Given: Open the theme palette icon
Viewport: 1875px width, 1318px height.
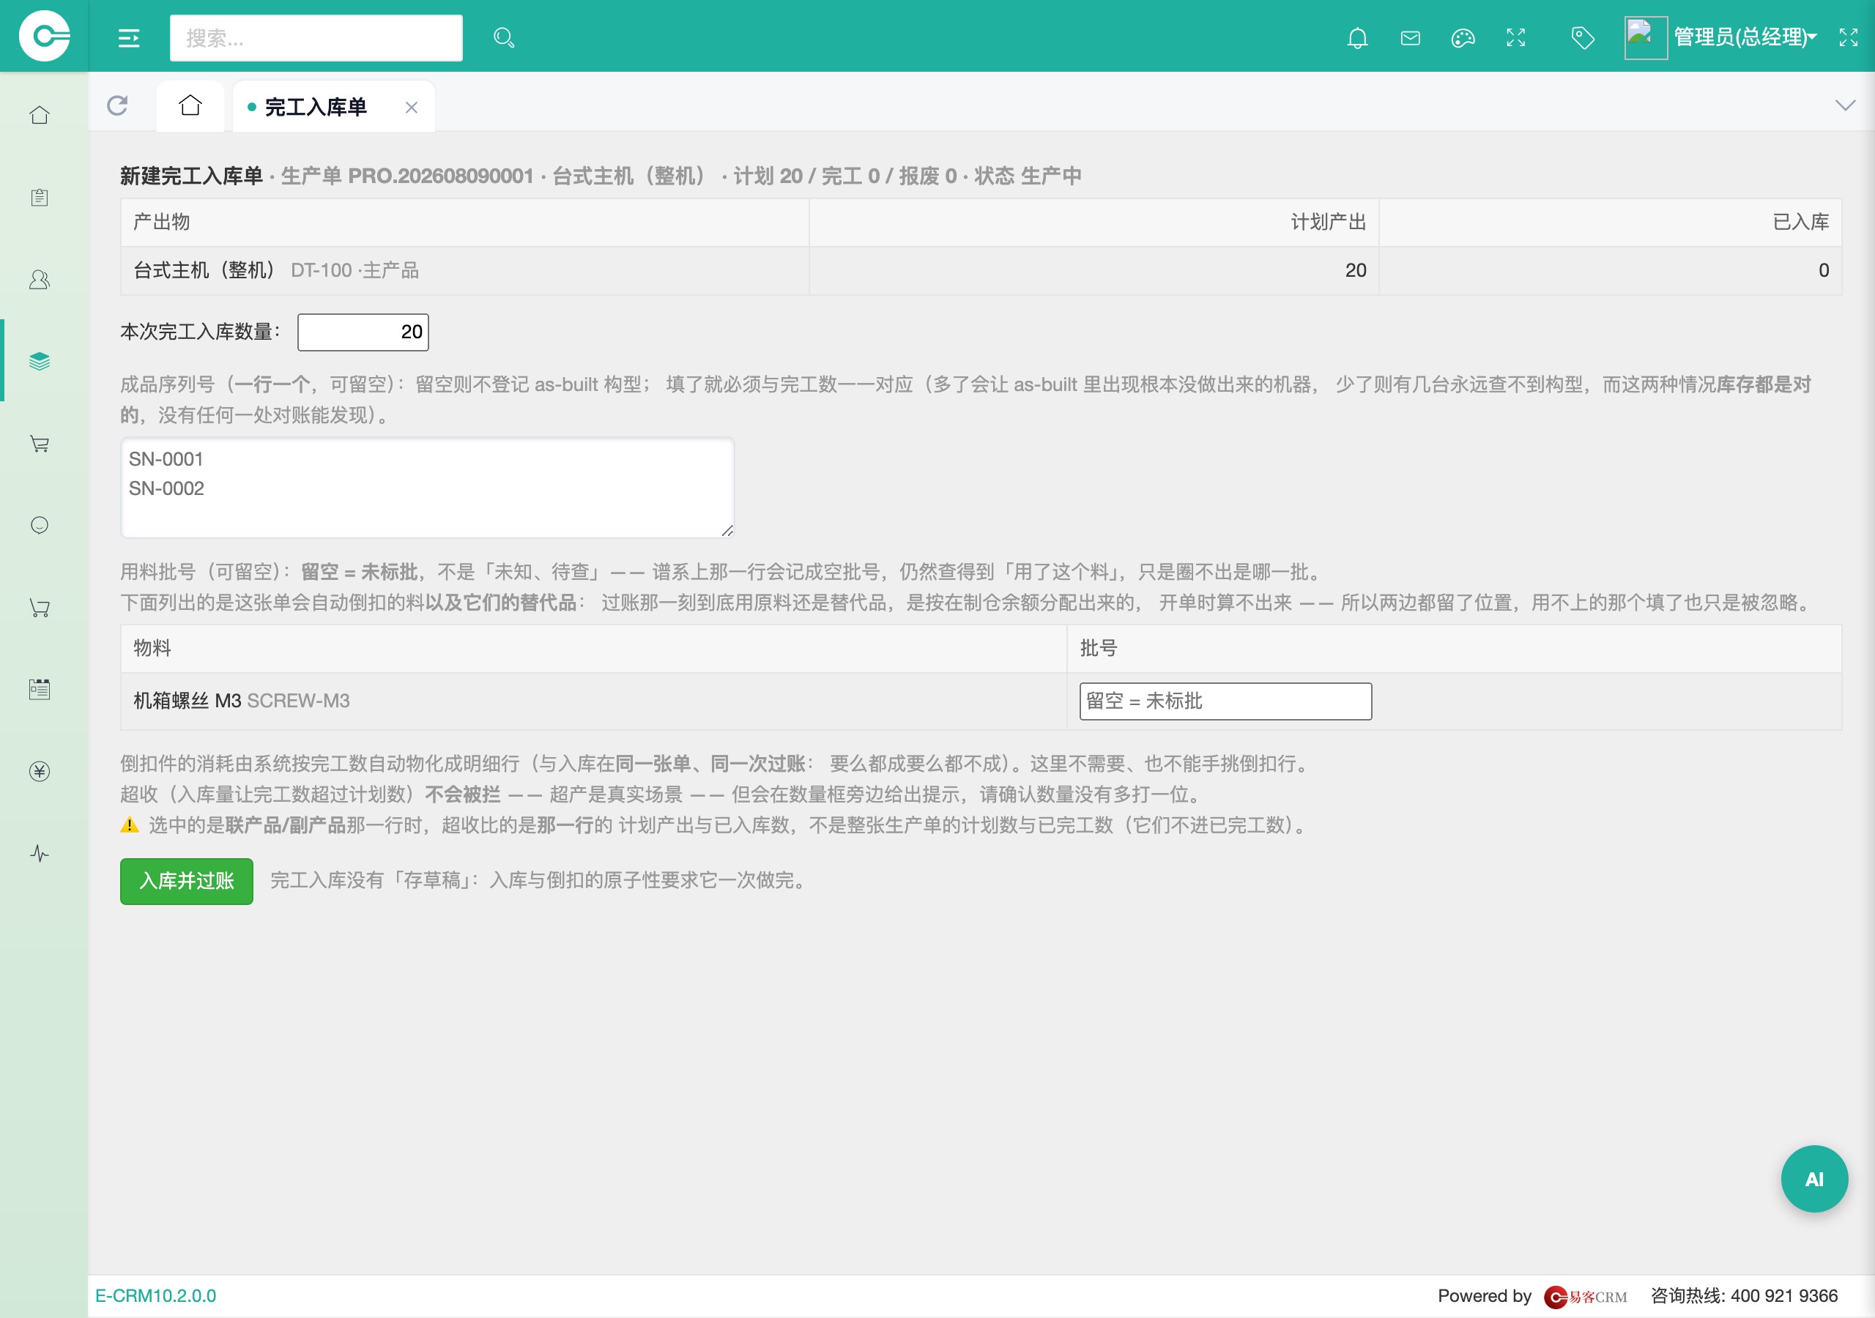Looking at the screenshot, I should (x=1463, y=37).
